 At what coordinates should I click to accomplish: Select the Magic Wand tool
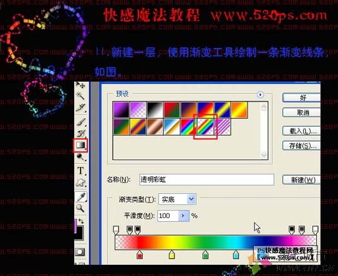point(81,95)
